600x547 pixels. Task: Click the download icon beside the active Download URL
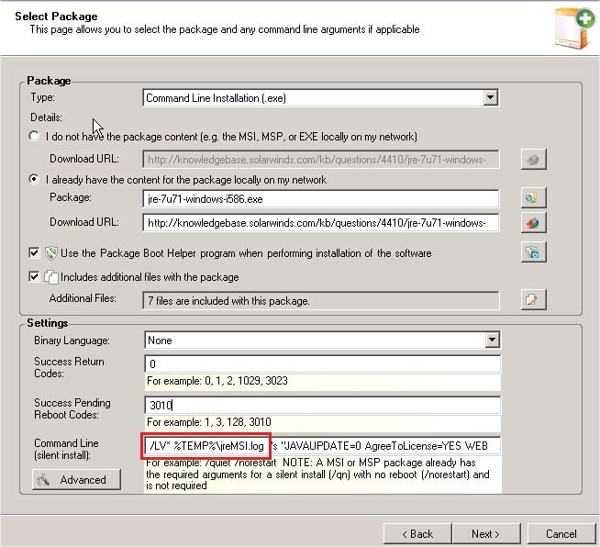[x=533, y=223]
